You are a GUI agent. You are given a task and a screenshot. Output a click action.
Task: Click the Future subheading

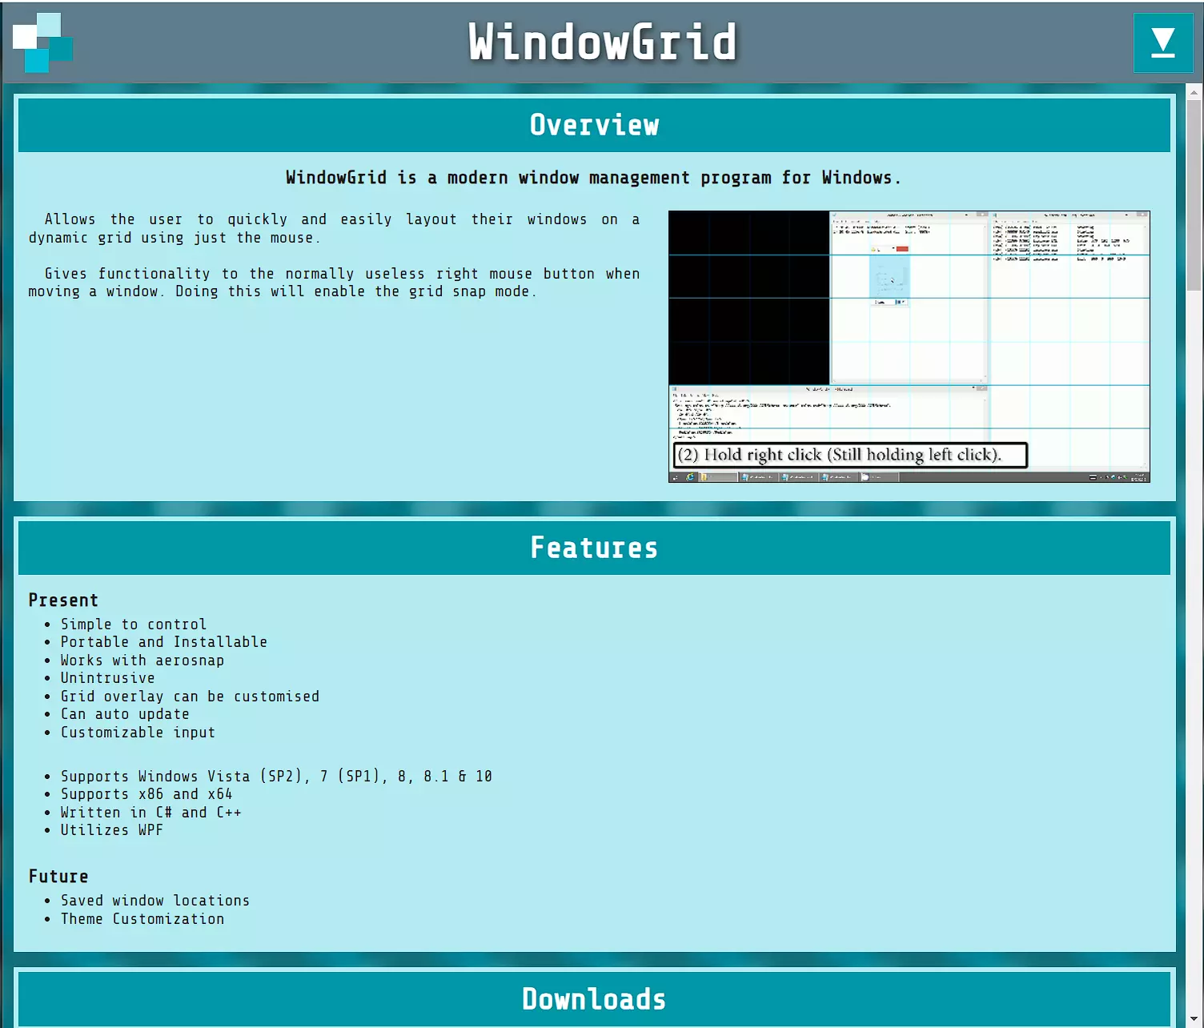tap(58, 877)
